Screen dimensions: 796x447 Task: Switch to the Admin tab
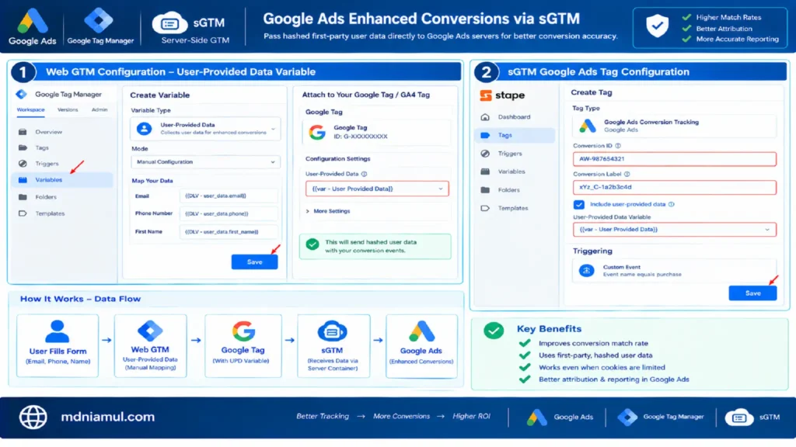[x=99, y=110]
